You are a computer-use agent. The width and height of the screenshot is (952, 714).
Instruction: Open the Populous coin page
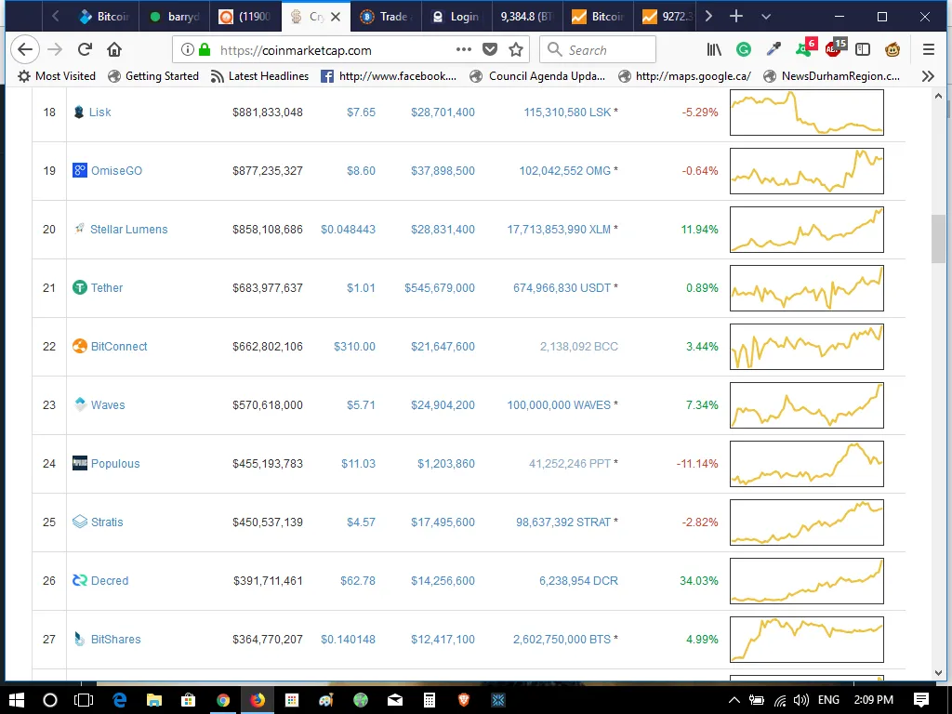coord(115,464)
